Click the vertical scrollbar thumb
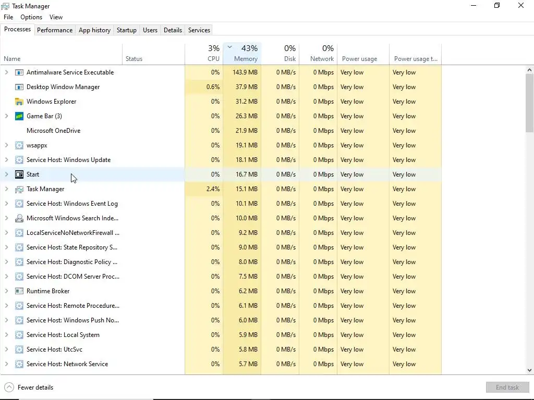This screenshot has height=400, width=534. point(529,103)
